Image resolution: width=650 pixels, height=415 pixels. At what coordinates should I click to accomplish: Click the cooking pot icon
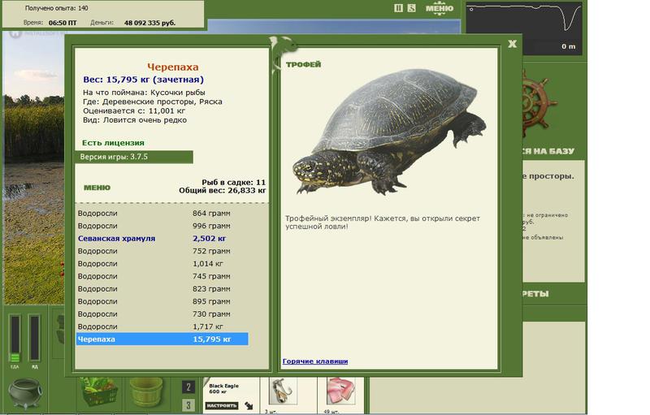pyautogui.click(x=25, y=393)
